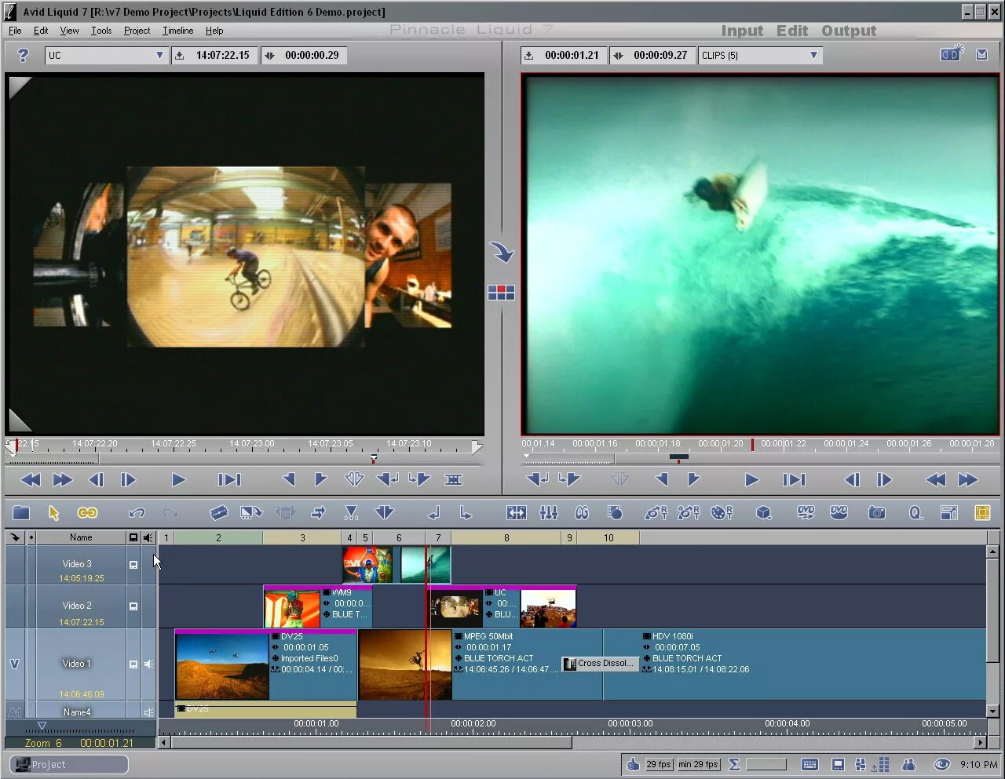Viewport: 1005px width, 779px height.
Task: Play the source monitor clip
Action: point(178,479)
